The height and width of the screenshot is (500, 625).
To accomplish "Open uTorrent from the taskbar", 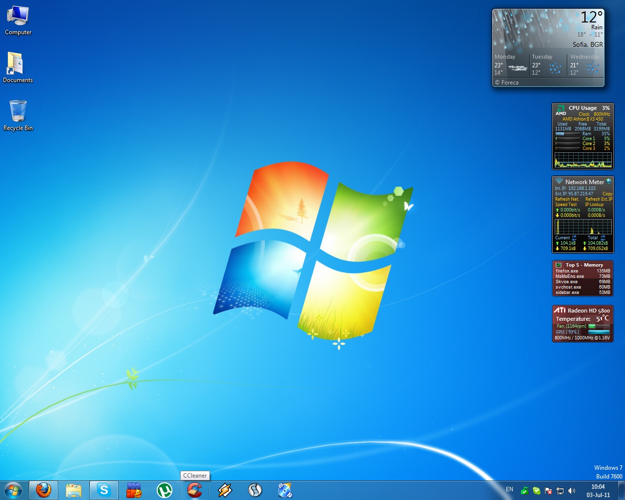I will 165,490.
